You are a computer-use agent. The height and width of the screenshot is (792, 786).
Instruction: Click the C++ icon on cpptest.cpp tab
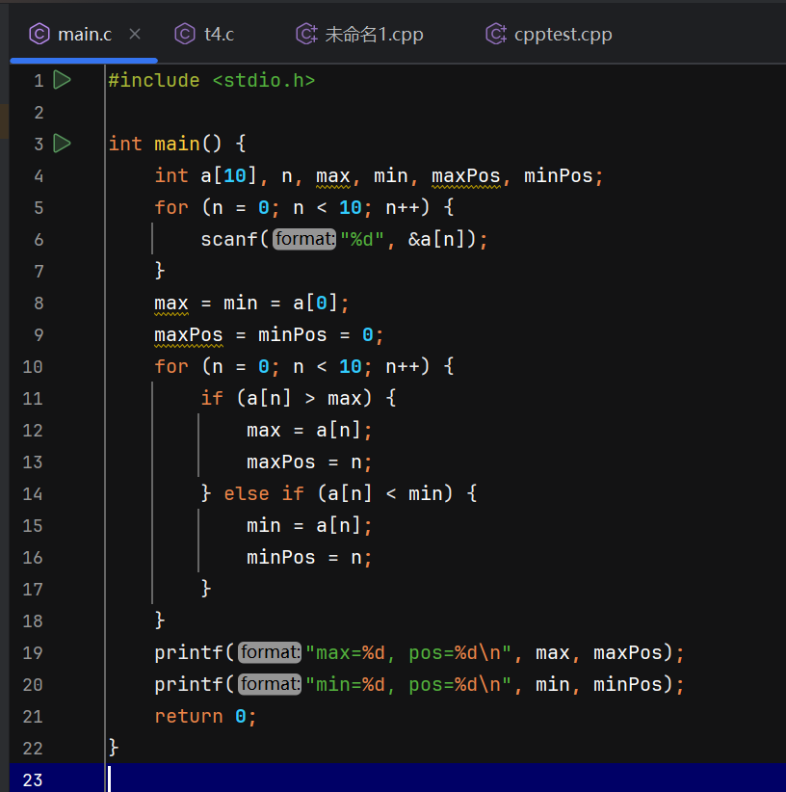point(495,34)
